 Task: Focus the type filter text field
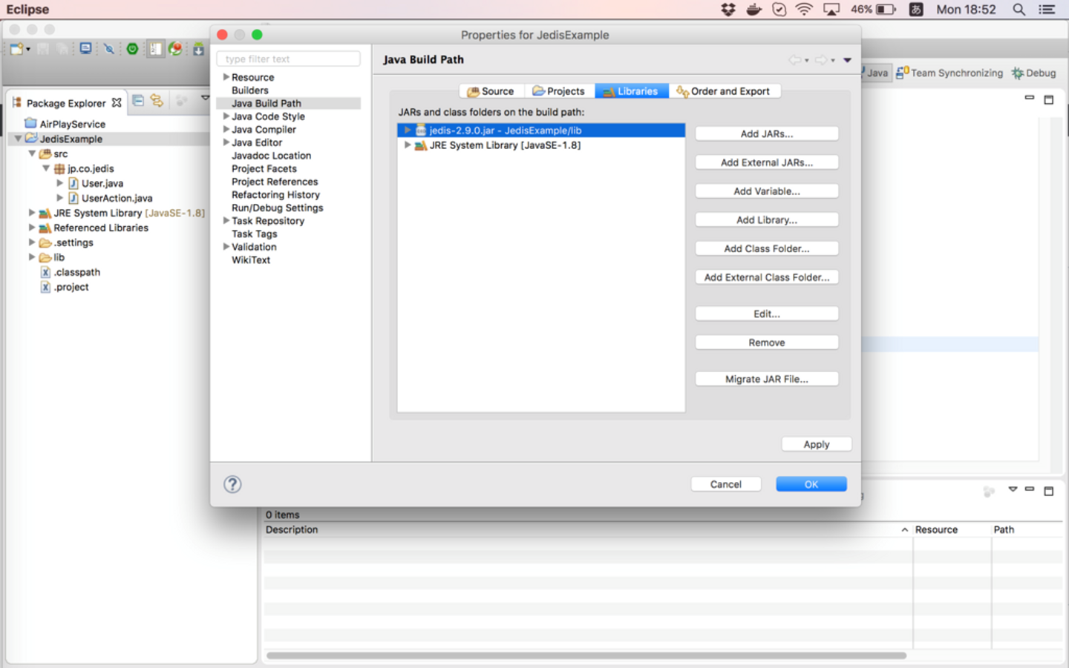pos(289,59)
